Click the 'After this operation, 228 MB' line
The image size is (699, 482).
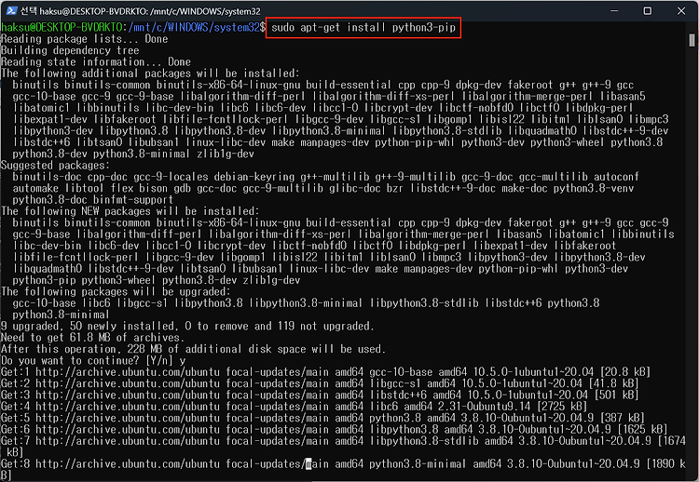coord(193,349)
